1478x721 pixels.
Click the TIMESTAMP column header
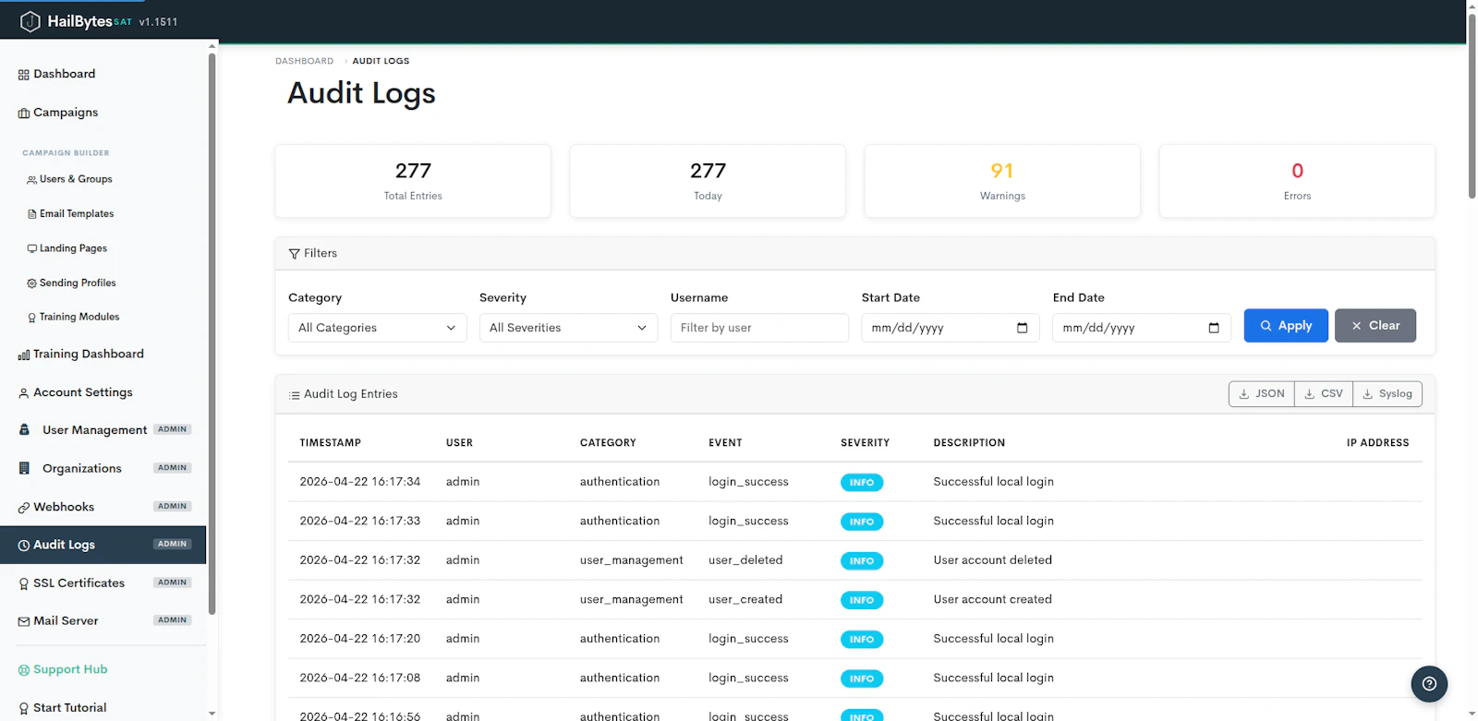click(x=331, y=443)
